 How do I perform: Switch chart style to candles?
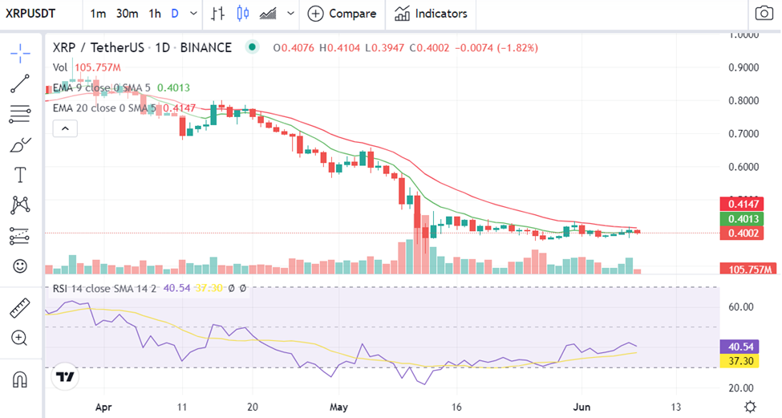coord(243,14)
